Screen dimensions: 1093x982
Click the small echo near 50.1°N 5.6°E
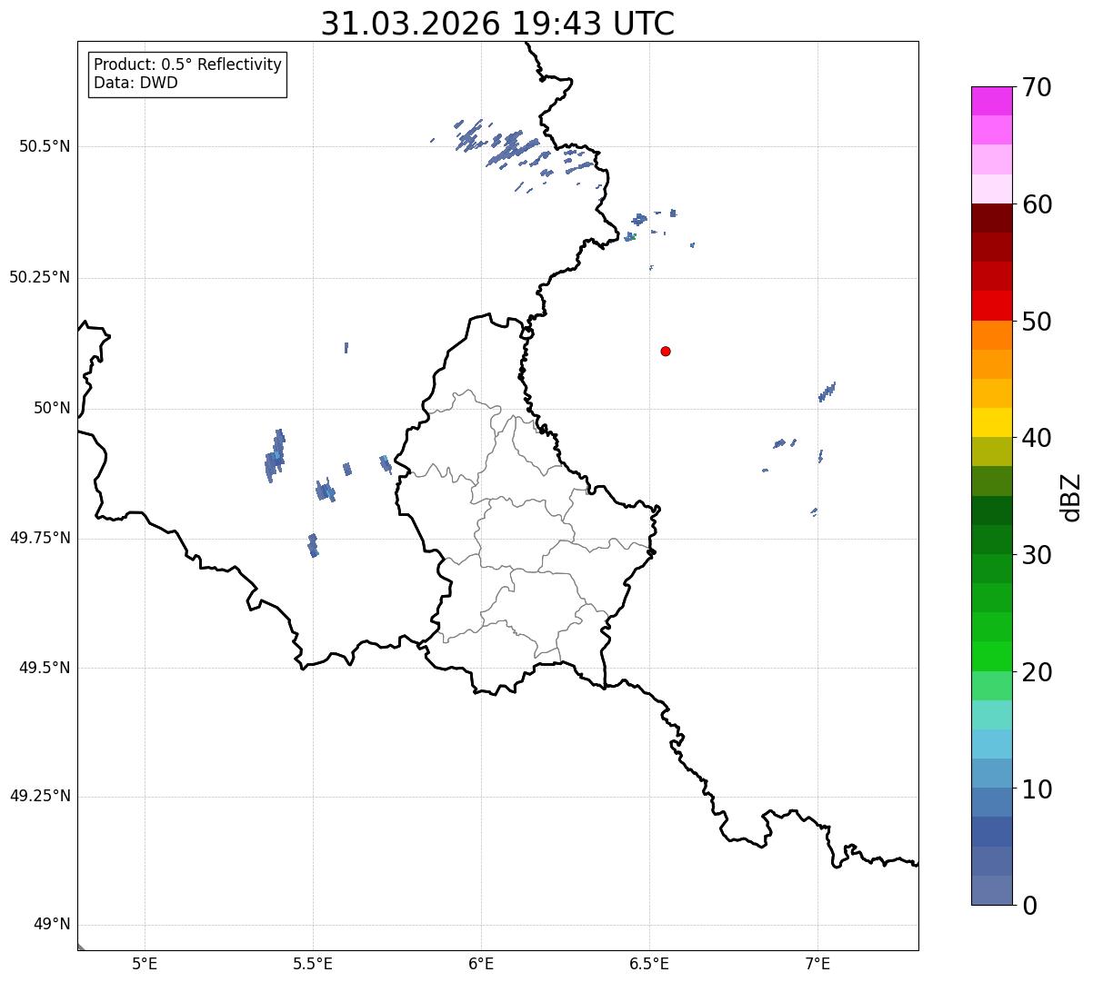pos(346,348)
